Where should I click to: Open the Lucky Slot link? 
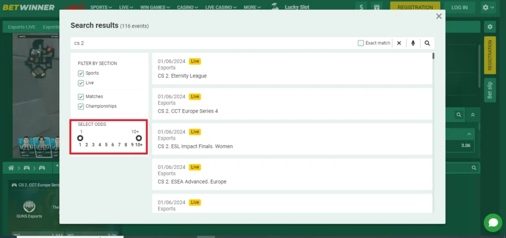297,7
